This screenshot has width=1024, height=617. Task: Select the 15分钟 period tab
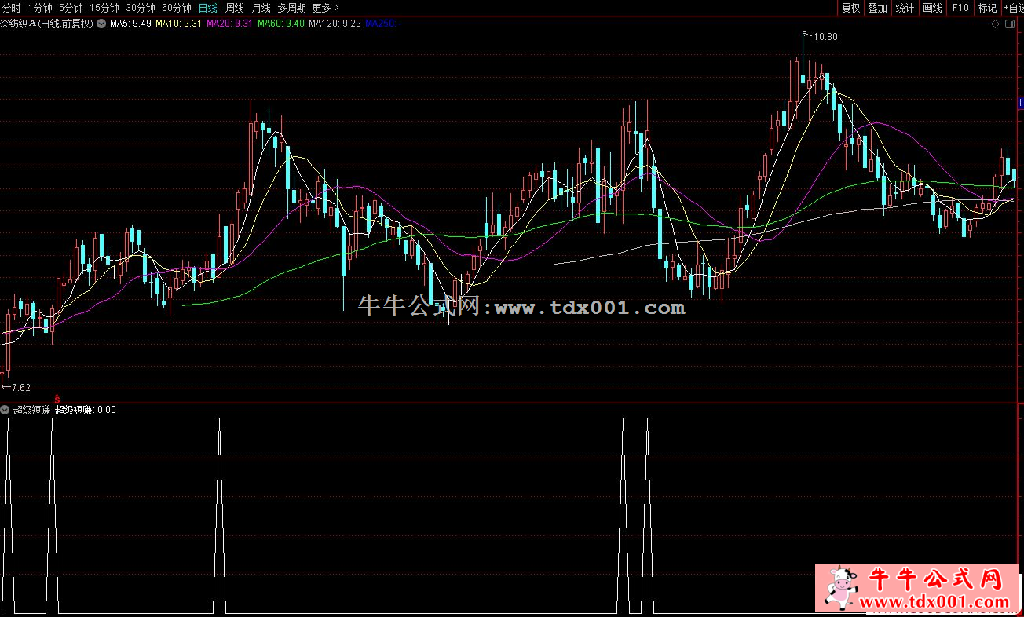(x=104, y=8)
